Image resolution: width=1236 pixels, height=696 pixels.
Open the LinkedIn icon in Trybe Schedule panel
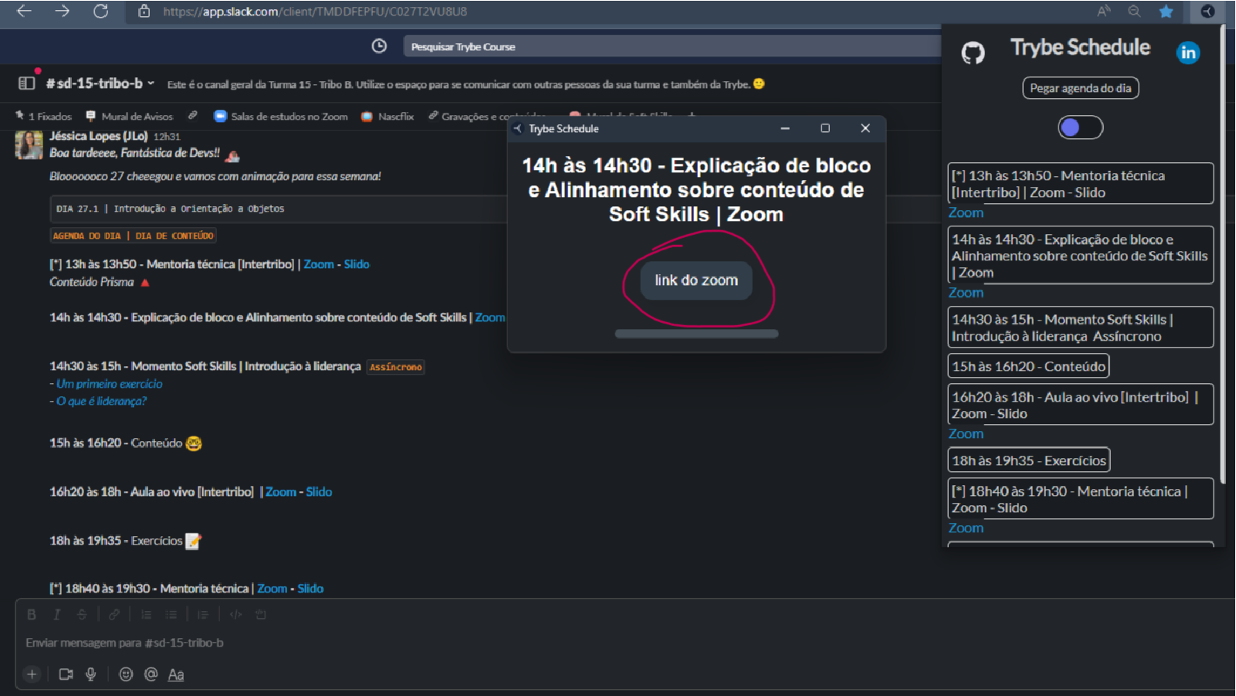coord(1187,53)
